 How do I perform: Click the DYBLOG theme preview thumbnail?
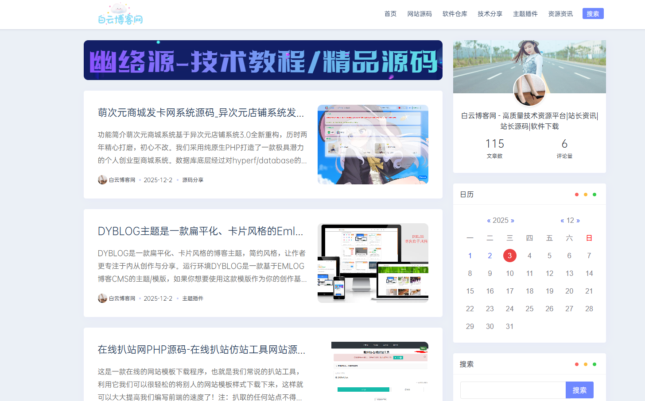(x=373, y=263)
